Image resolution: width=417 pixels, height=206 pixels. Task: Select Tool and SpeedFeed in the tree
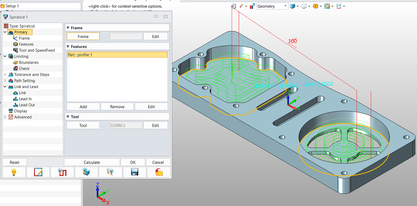pyautogui.click(x=36, y=50)
